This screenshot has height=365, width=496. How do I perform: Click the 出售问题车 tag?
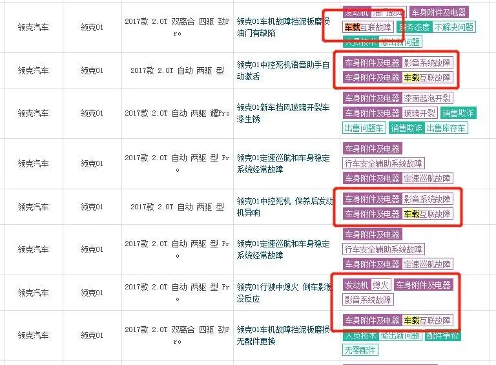(364, 128)
